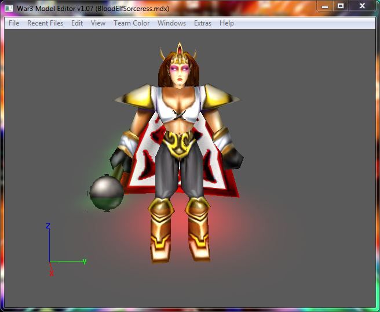The image size is (380, 312).
Task: Open the Windows menu
Action: [x=171, y=23]
